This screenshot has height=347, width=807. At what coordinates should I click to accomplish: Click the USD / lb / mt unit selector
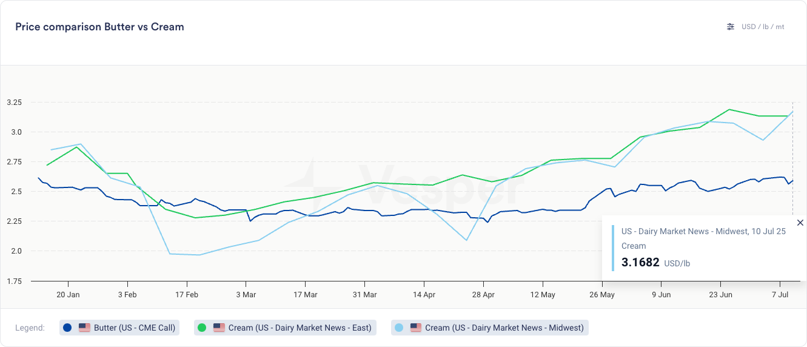tap(763, 27)
